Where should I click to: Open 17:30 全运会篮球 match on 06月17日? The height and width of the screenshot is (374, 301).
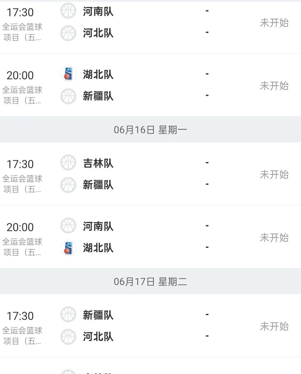(x=151, y=326)
